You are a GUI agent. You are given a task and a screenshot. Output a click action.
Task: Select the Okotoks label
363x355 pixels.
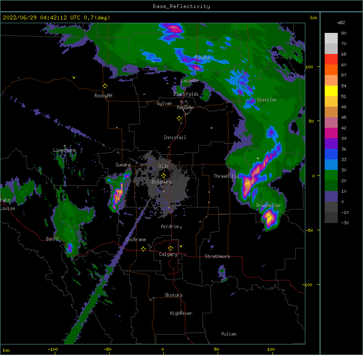[173, 295]
